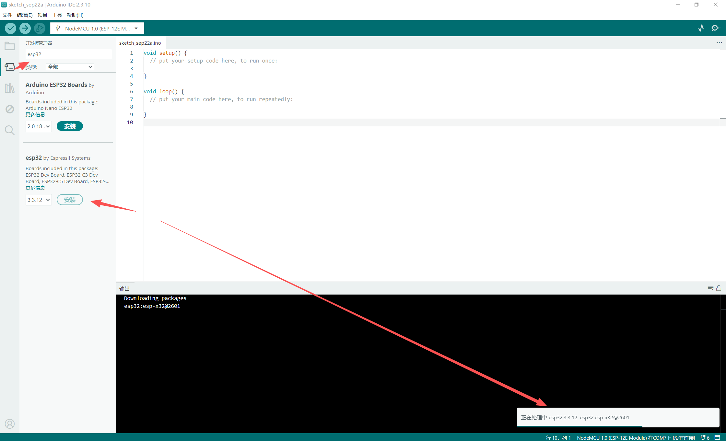Click the Verify sketch checkmark button
The height and width of the screenshot is (441, 726).
pos(11,29)
